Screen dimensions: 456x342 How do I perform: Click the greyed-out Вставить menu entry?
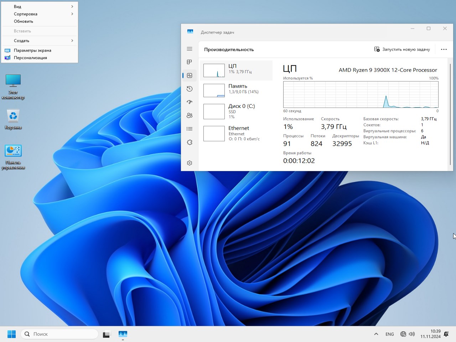pyautogui.click(x=40, y=31)
